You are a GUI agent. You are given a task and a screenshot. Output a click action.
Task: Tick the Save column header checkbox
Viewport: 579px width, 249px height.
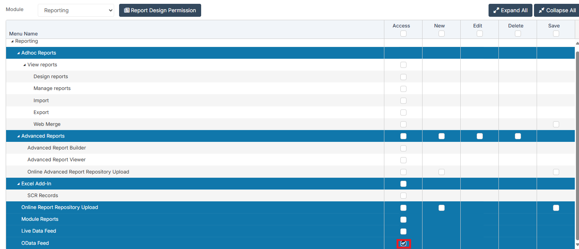556,34
